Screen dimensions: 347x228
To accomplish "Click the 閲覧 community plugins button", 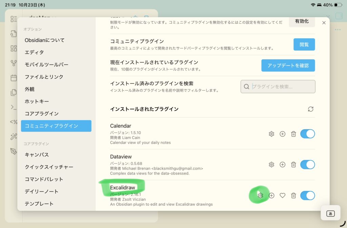I will click(304, 44).
